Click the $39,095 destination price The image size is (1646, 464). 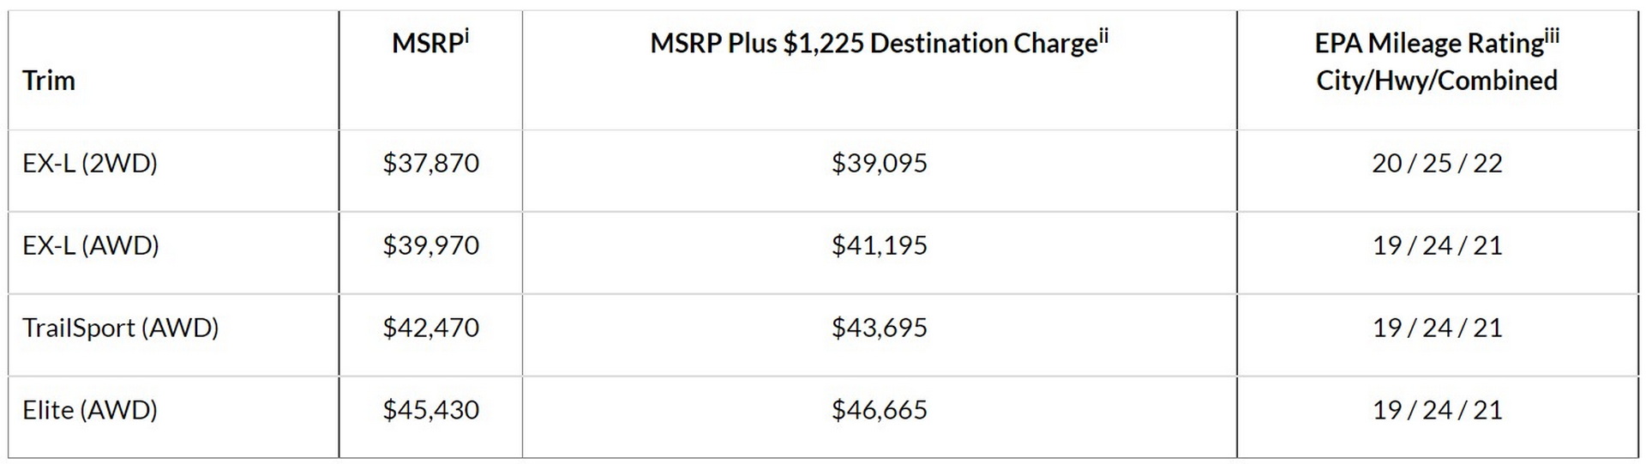point(879,163)
